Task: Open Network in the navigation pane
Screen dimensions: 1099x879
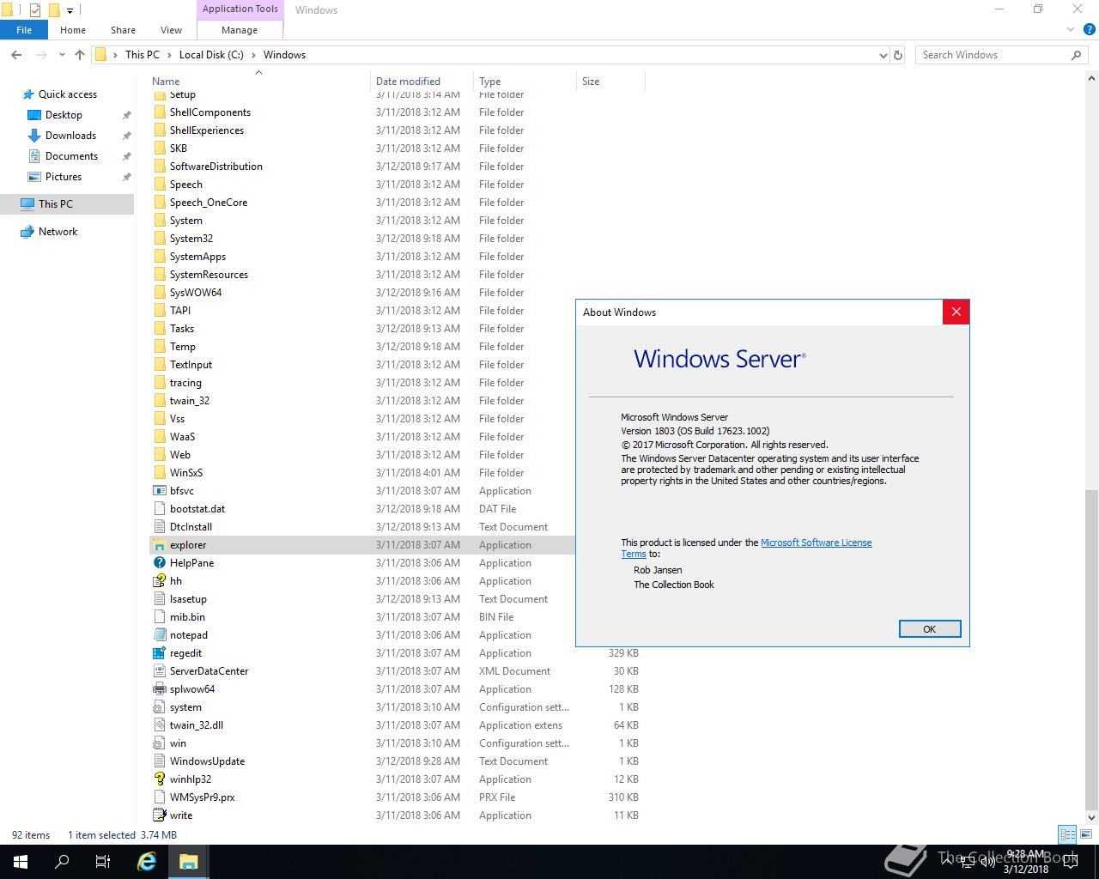Action: point(58,232)
